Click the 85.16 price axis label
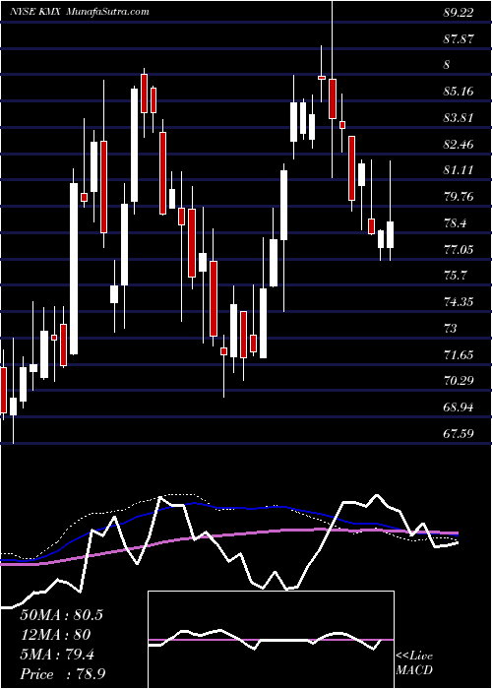Screen dimensions: 492x689 click(x=459, y=92)
